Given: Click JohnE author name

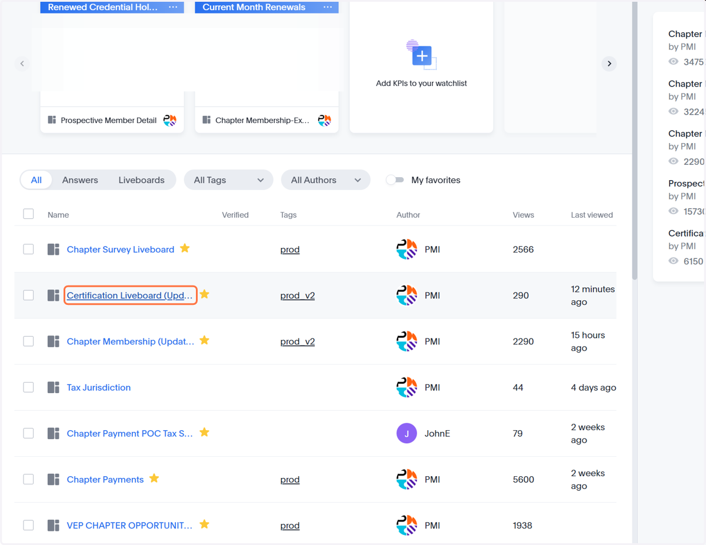Looking at the screenshot, I should pyautogui.click(x=437, y=434).
